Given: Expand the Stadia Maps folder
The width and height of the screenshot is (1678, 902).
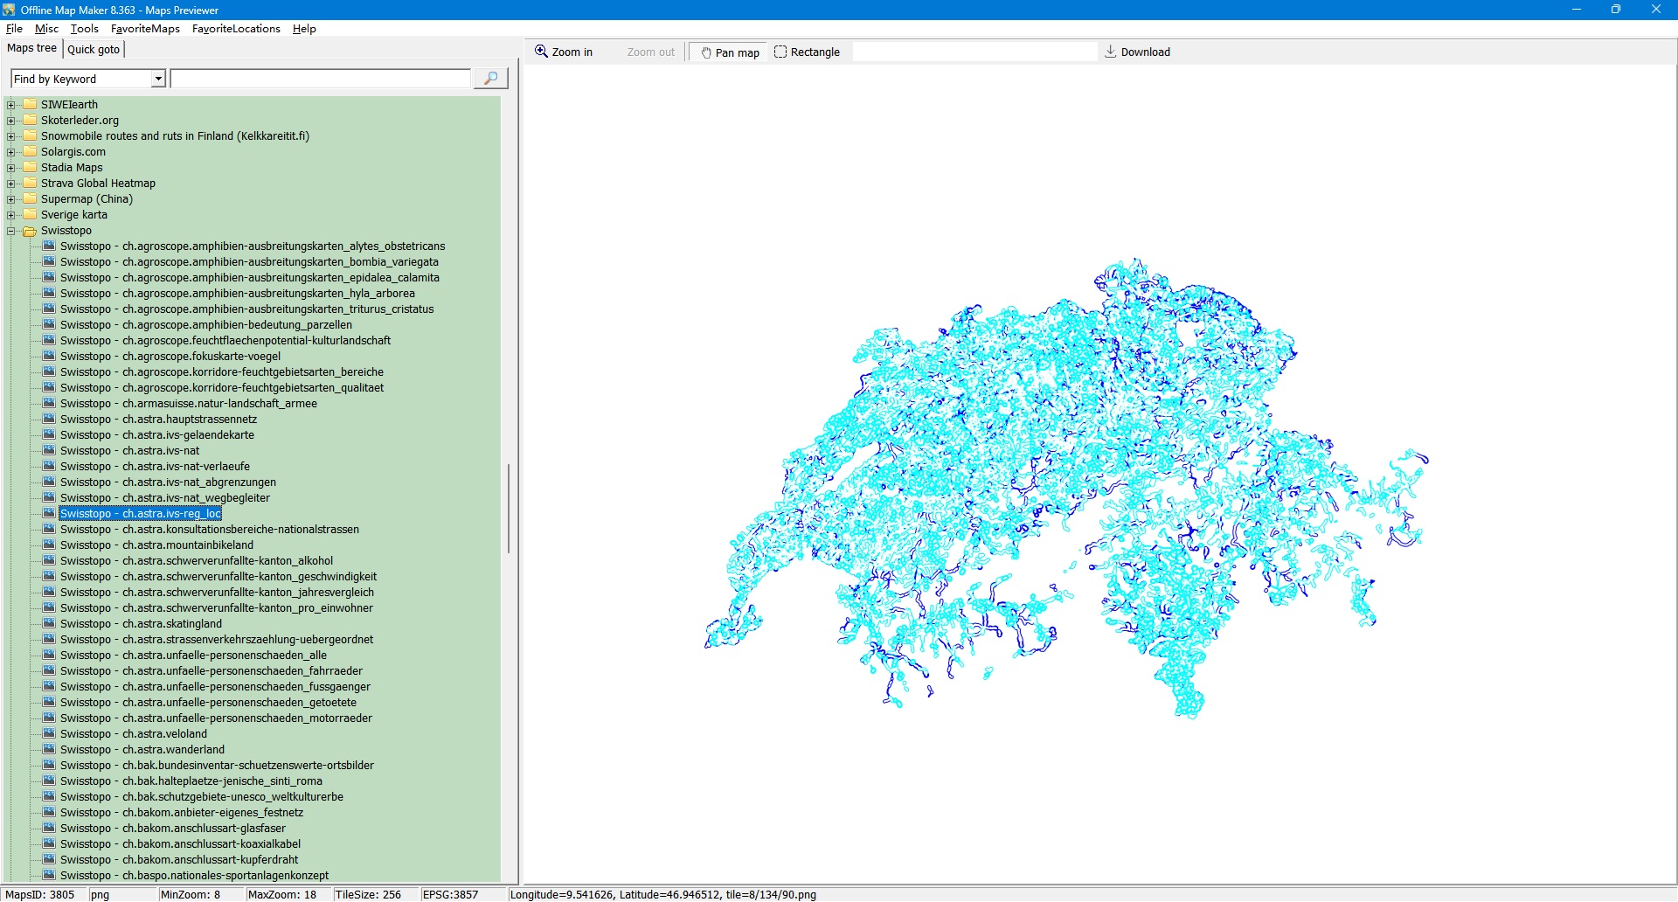Looking at the screenshot, I should click(11, 168).
